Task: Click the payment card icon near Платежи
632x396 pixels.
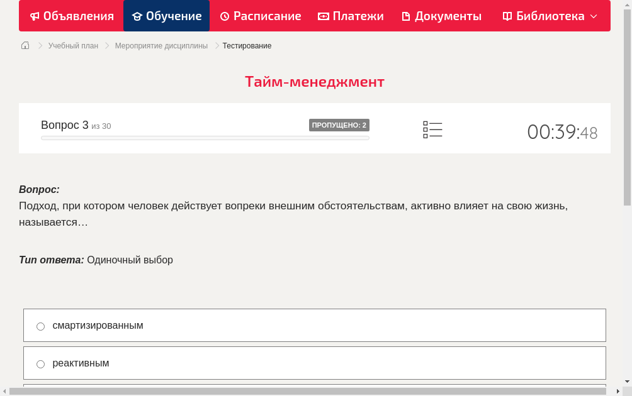Action: [322, 16]
